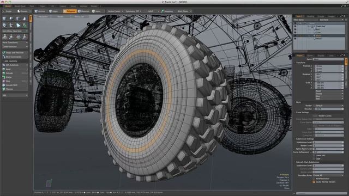Image resolution: width=349 pixels, height=196 pixels.
Task: Select the Sphere primitive tool
Action: pyautogui.click(x=11, y=19)
